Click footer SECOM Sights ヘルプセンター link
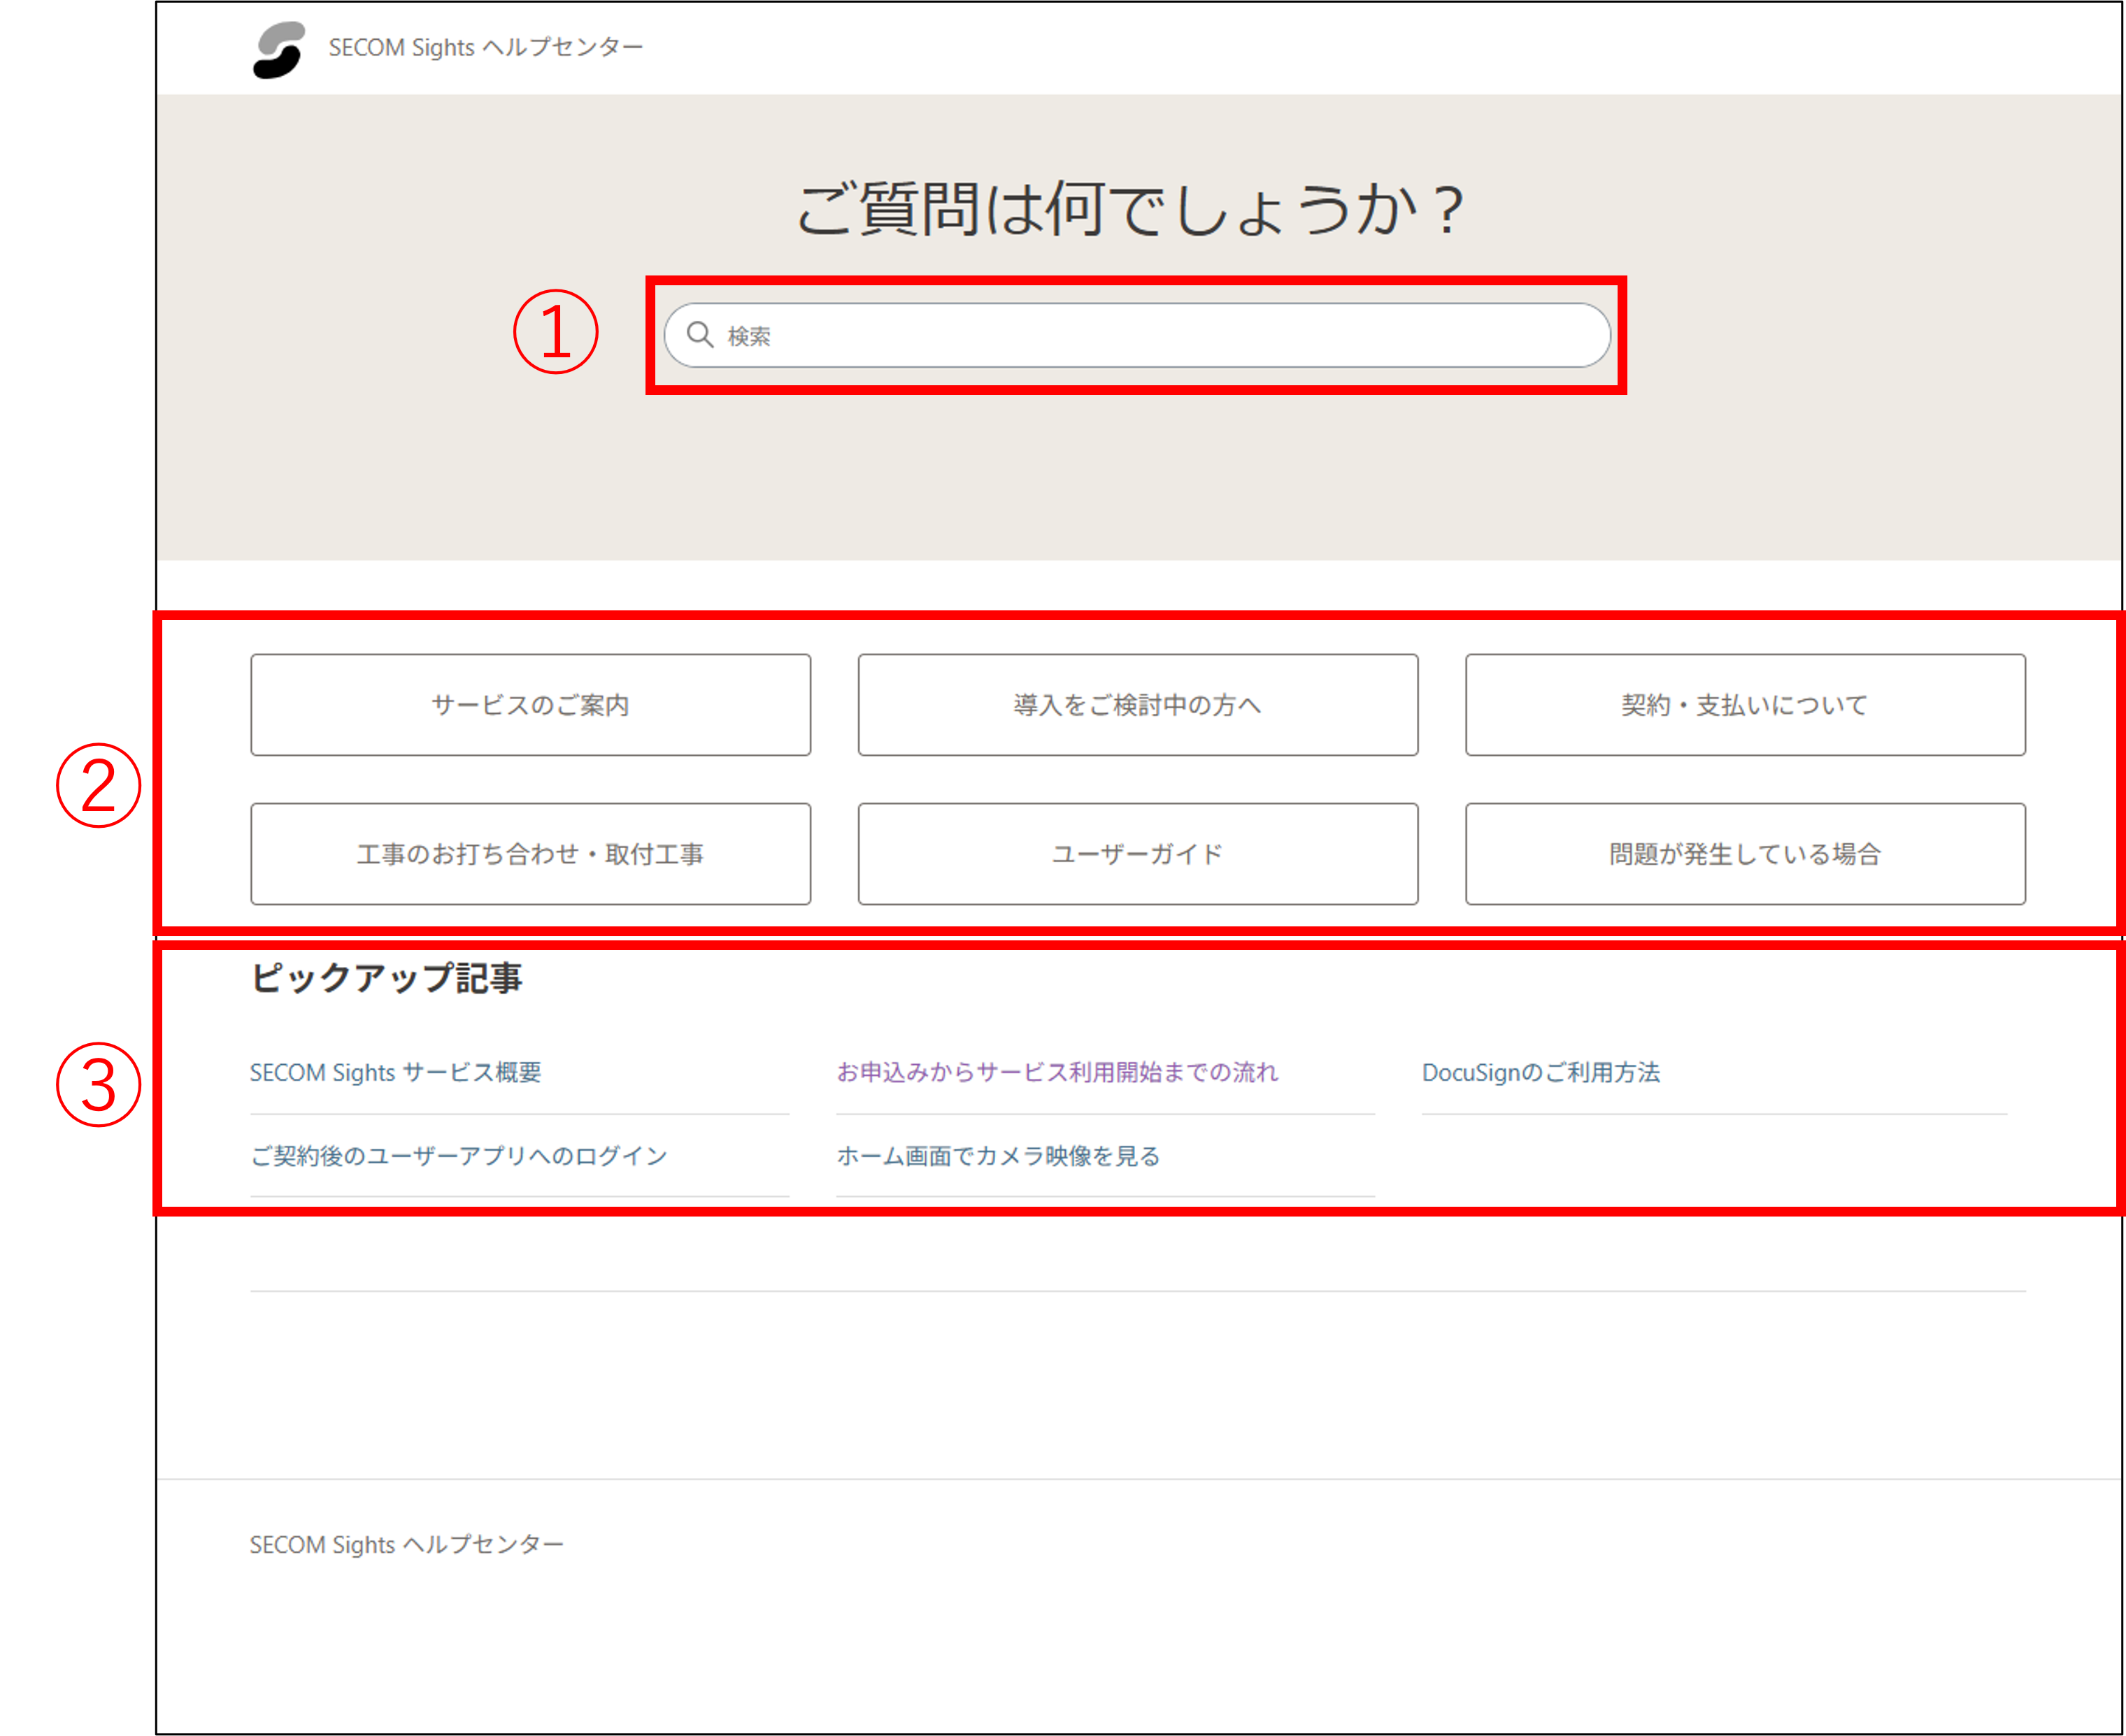The width and height of the screenshot is (2126, 1736). [x=406, y=1544]
